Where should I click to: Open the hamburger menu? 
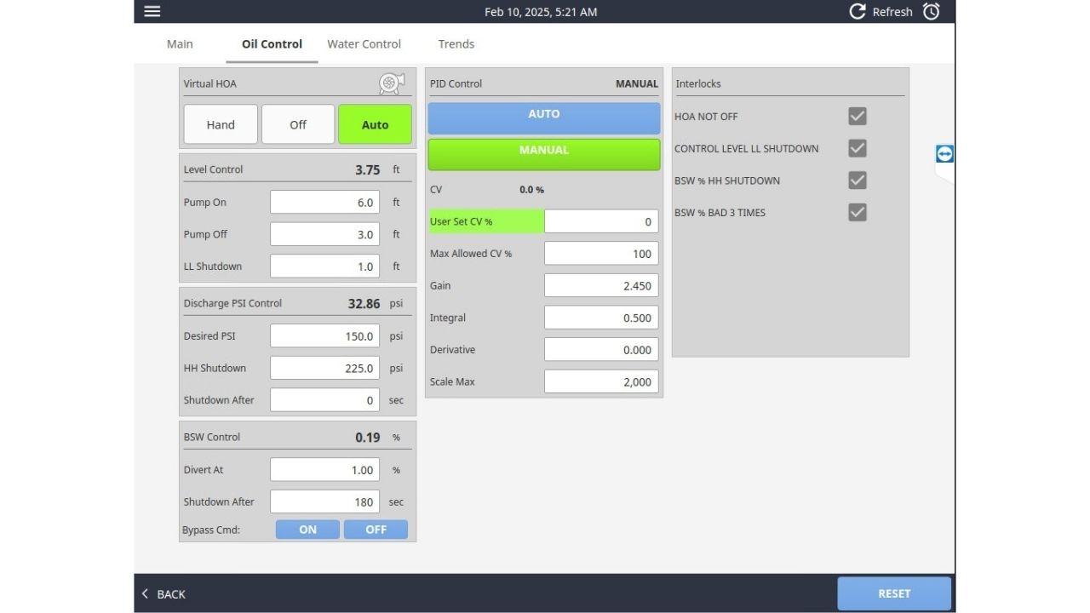coord(152,11)
